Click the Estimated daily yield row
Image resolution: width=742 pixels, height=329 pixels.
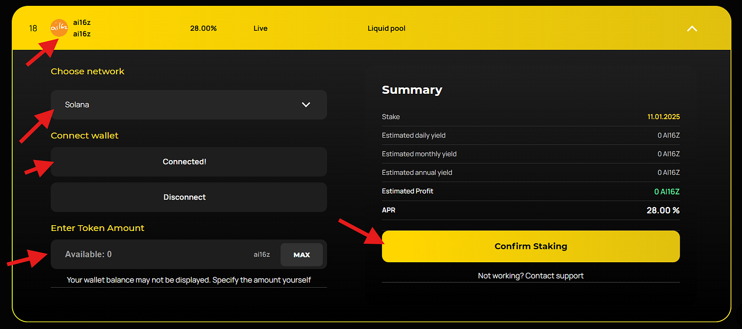point(531,135)
